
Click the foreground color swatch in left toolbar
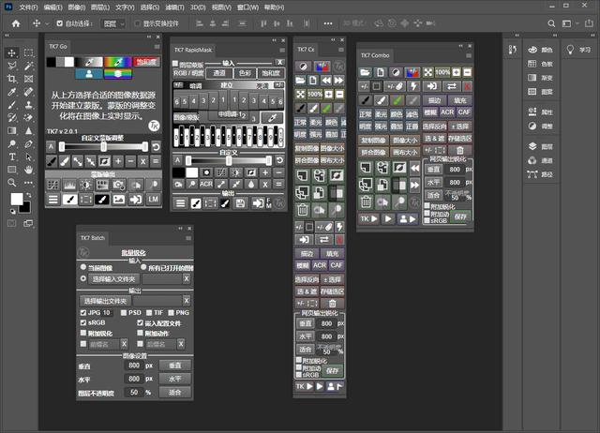pyautogui.click(x=17, y=199)
